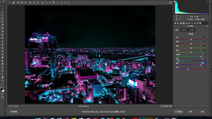The image size is (212, 119).
Task: Select the Photoshop Move tool
Action: point(2,9)
